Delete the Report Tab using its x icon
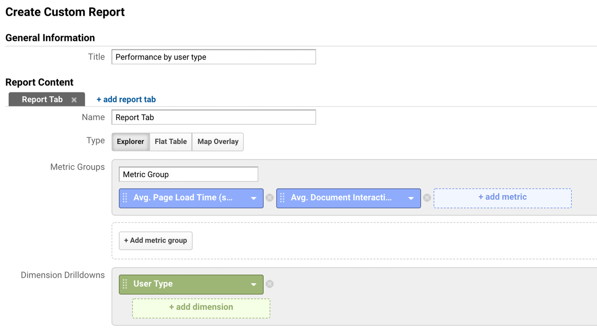The height and width of the screenshot is (331, 597). tap(74, 100)
